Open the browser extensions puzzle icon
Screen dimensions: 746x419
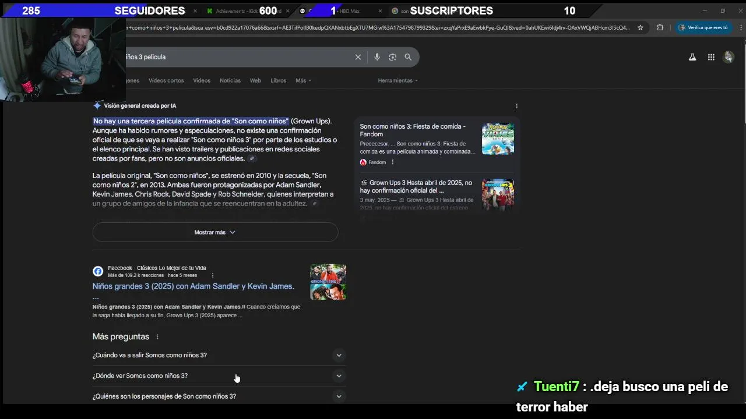pyautogui.click(x=660, y=27)
